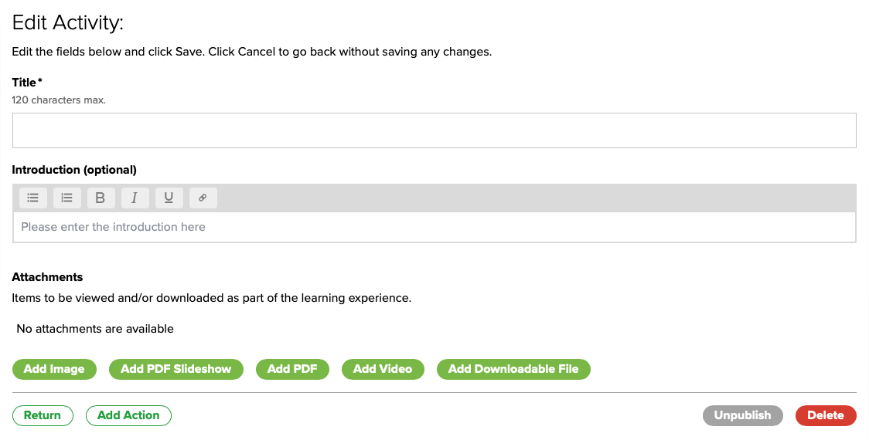Add a video attachment
869x440 pixels.
pyautogui.click(x=383, y=369)
